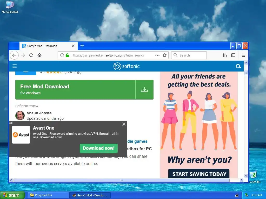Show site information via the info icon
266x199 pixels.
(62, 55)
